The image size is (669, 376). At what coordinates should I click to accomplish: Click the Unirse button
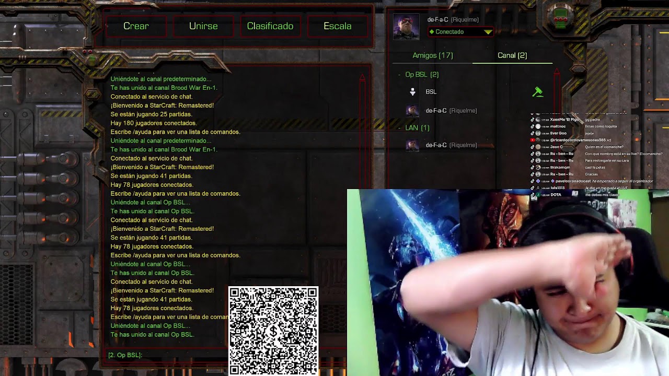click(x=203, y=26)
